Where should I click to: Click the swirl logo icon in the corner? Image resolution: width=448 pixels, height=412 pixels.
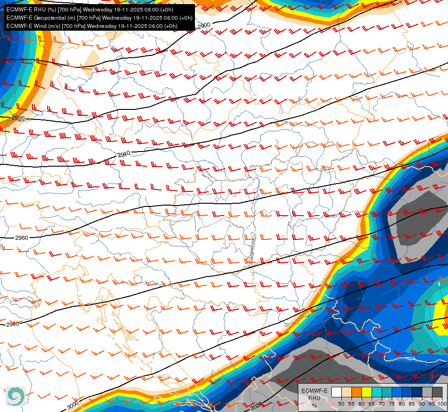pyautogui.click(x=16, y=396)
